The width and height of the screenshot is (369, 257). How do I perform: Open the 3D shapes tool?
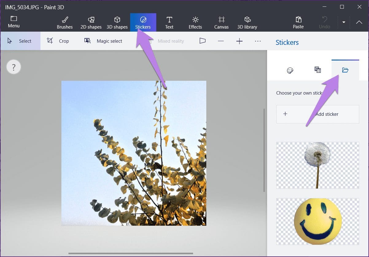pyautogui.click(x=117, y=23)
